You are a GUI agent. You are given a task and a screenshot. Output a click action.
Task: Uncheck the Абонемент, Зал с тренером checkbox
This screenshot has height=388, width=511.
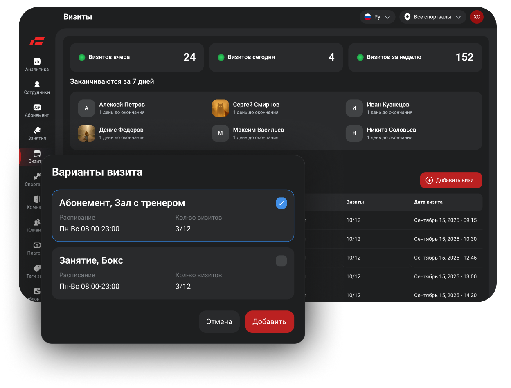coord(281,203)
